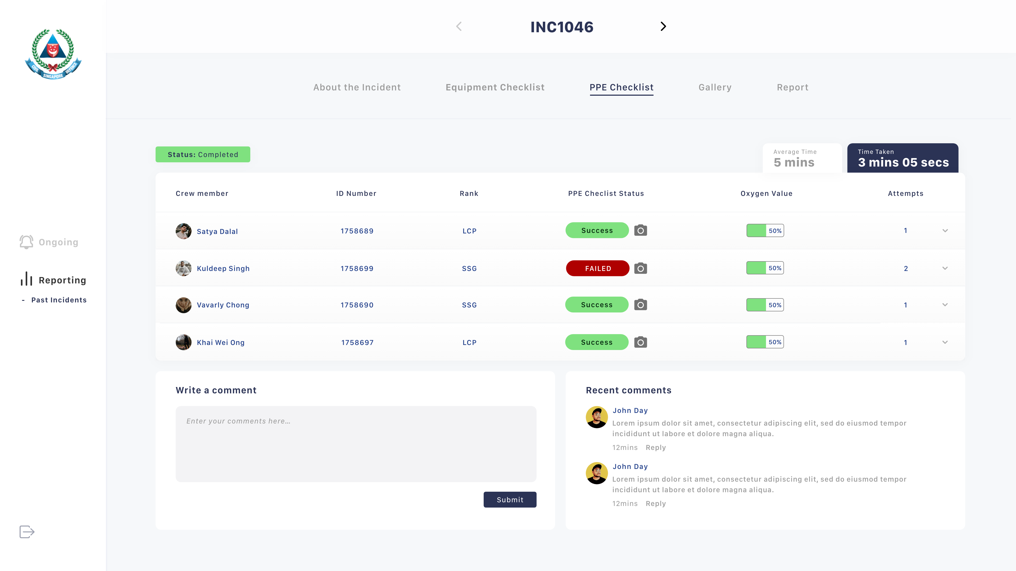Click the Crew member column header
Image resolution: width=1016 pixels, height=571 pixels.
coord(202,194)
